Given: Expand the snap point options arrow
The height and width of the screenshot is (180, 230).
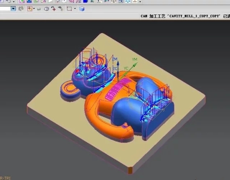Looking at the screenshot, I should [x=34, y=9].
